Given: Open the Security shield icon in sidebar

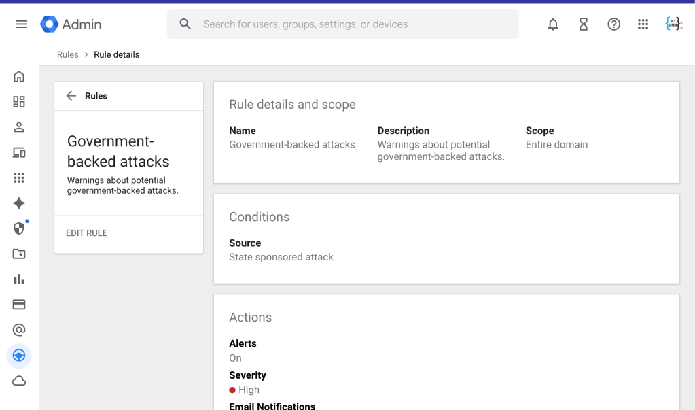Looking at the screenshot, I should click(19, 228).
